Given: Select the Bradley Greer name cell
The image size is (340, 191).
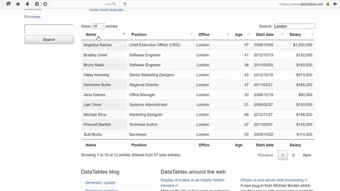Looking at the screenshot, I should (104, 55).
